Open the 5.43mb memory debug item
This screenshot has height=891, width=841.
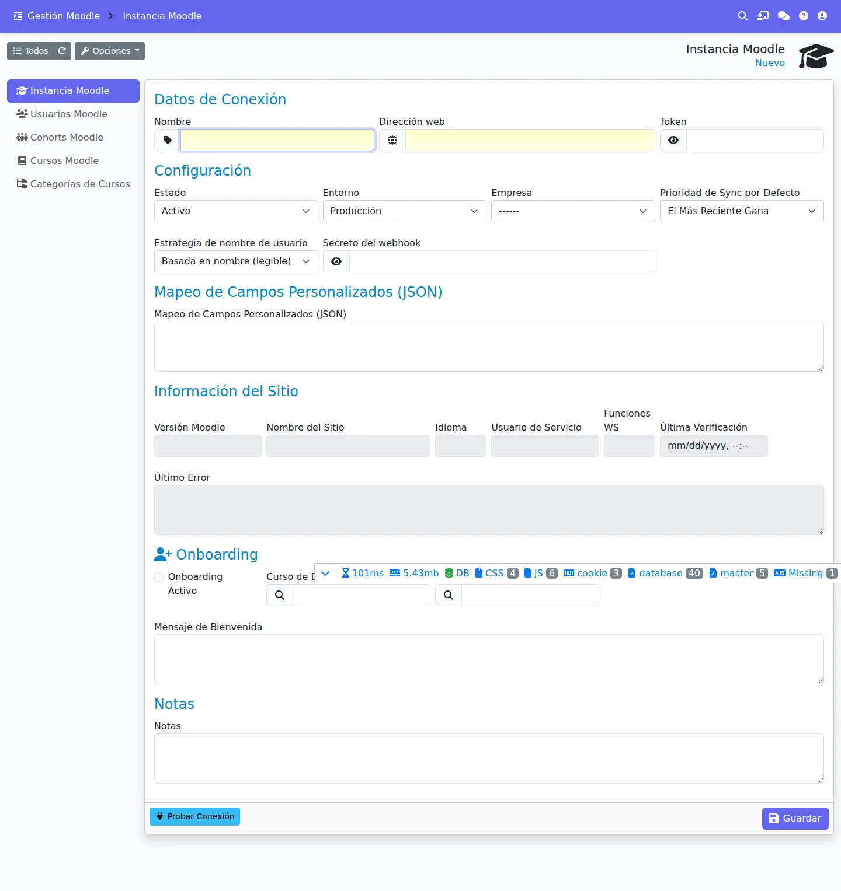pyautogui.click(x=414, y=573)
